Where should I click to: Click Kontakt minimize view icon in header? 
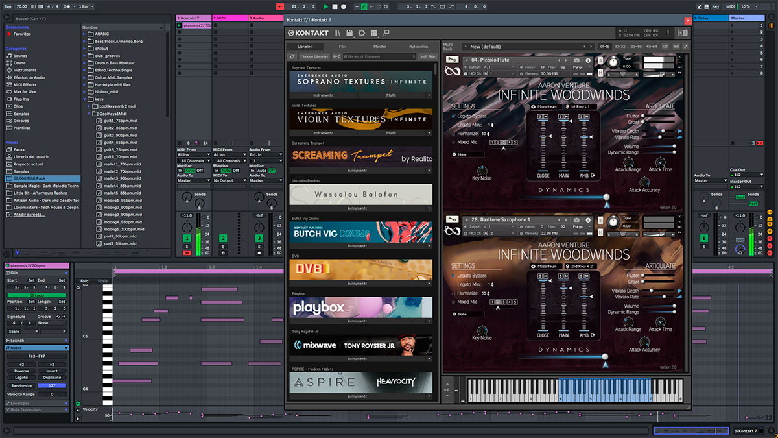click(x=386, y=33)
